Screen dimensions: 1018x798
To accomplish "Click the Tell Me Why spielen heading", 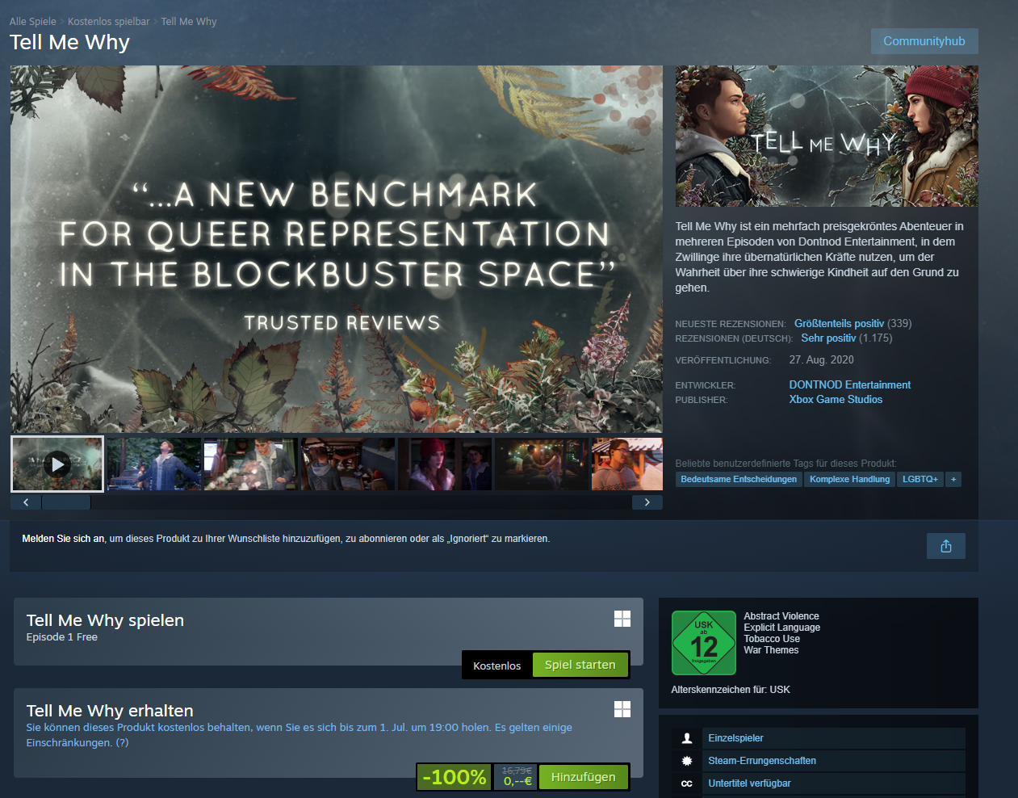I will [105, 620].
